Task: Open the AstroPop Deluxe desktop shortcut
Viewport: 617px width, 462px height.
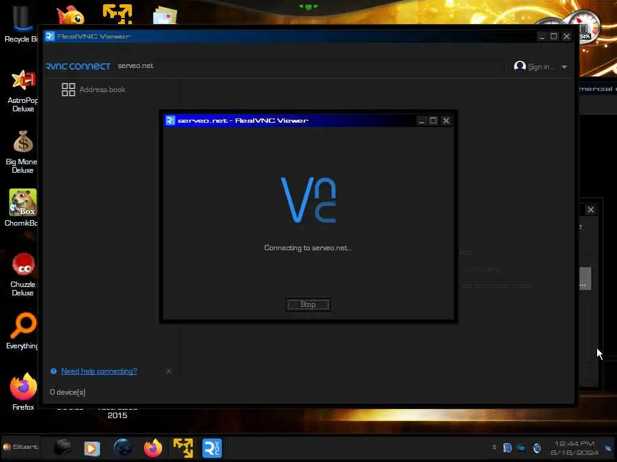Action: (23, 91)
